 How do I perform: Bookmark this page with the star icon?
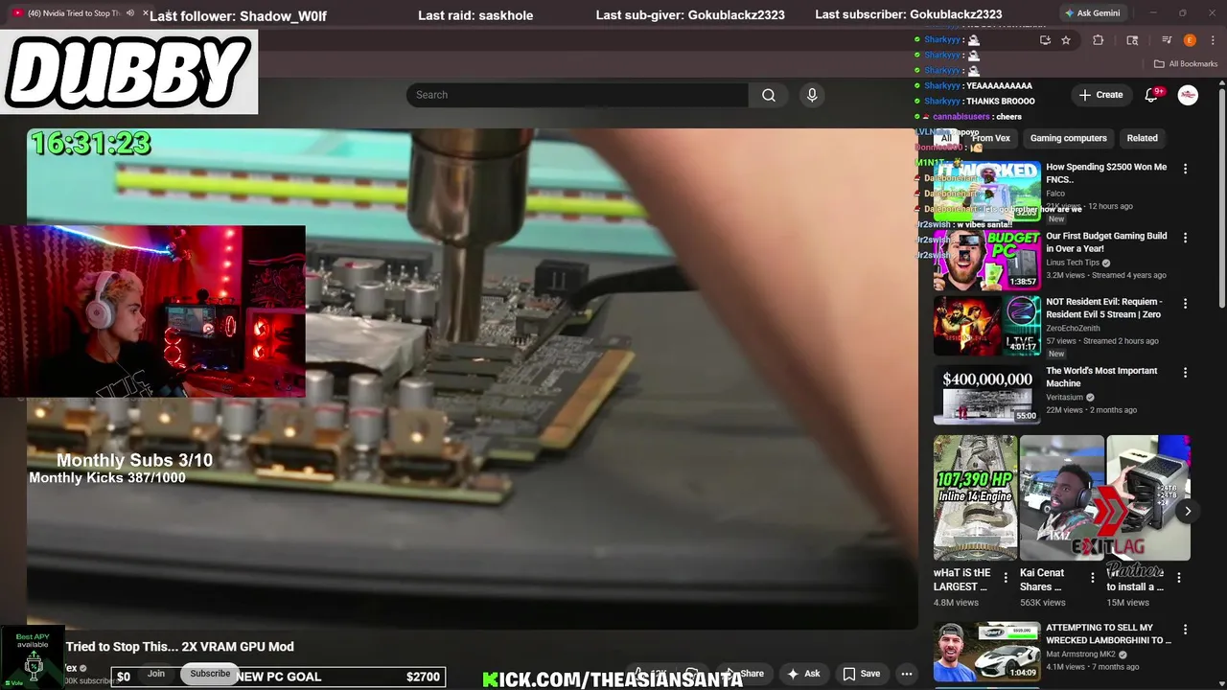pos(1066,40)
